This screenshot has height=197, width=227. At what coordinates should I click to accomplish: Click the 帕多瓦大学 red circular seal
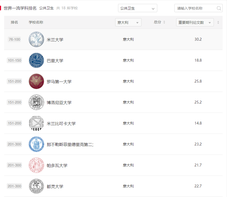pyautogui.click(x=36, y=165)
